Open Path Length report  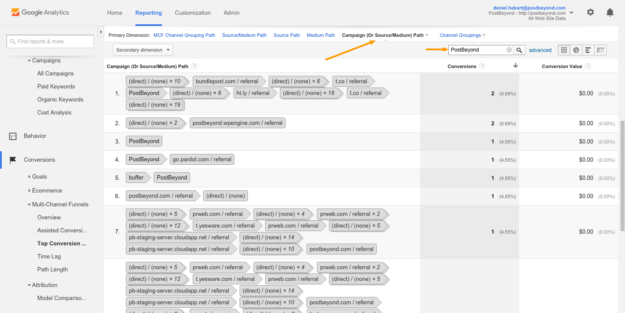[53, 270]
